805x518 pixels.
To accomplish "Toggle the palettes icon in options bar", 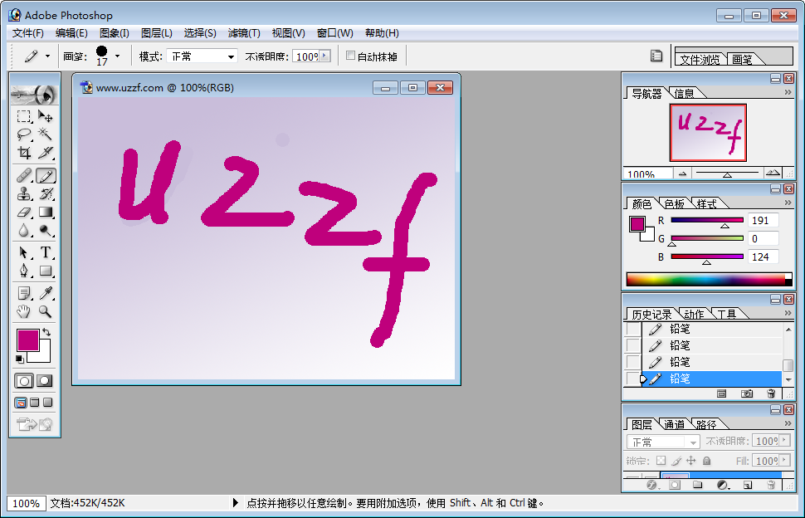I will pyautogui.click(x=656, y=56).
